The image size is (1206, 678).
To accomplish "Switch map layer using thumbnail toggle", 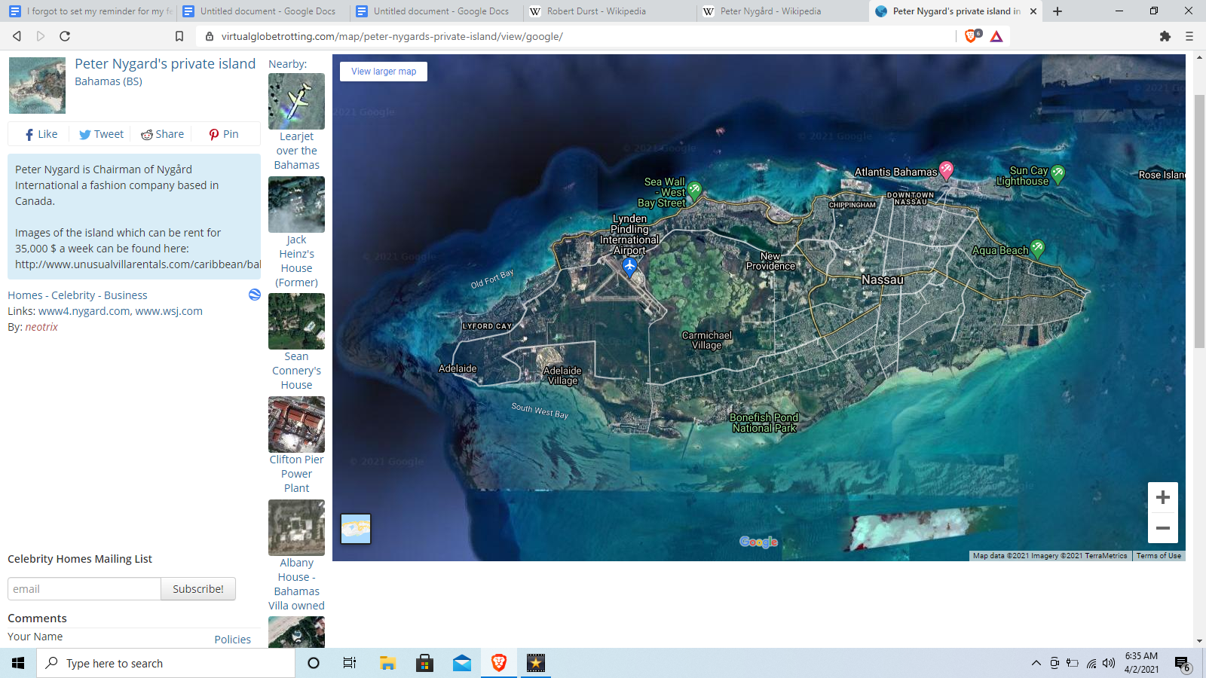I will [356, 529].
